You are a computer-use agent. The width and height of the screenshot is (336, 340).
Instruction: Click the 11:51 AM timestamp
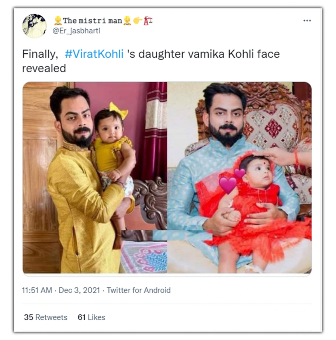(37, 290)
